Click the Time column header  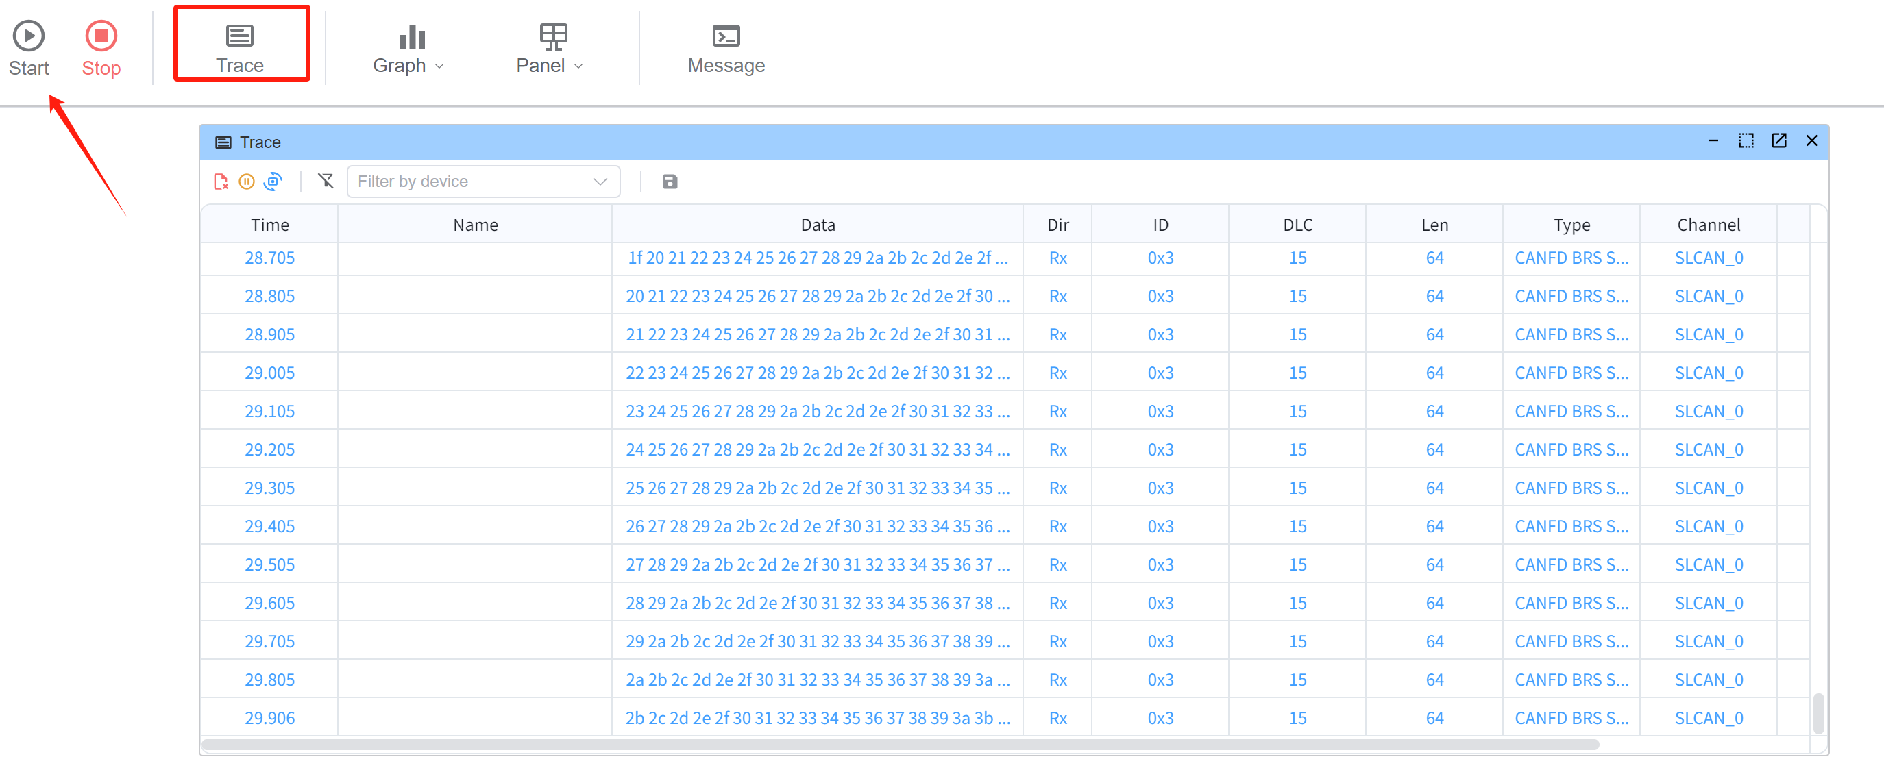[x=270, y=225]
